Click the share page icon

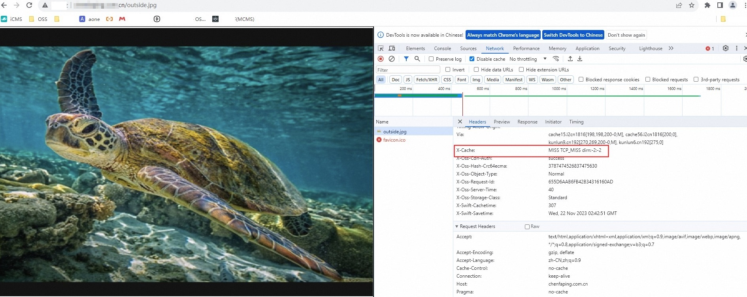679,5
